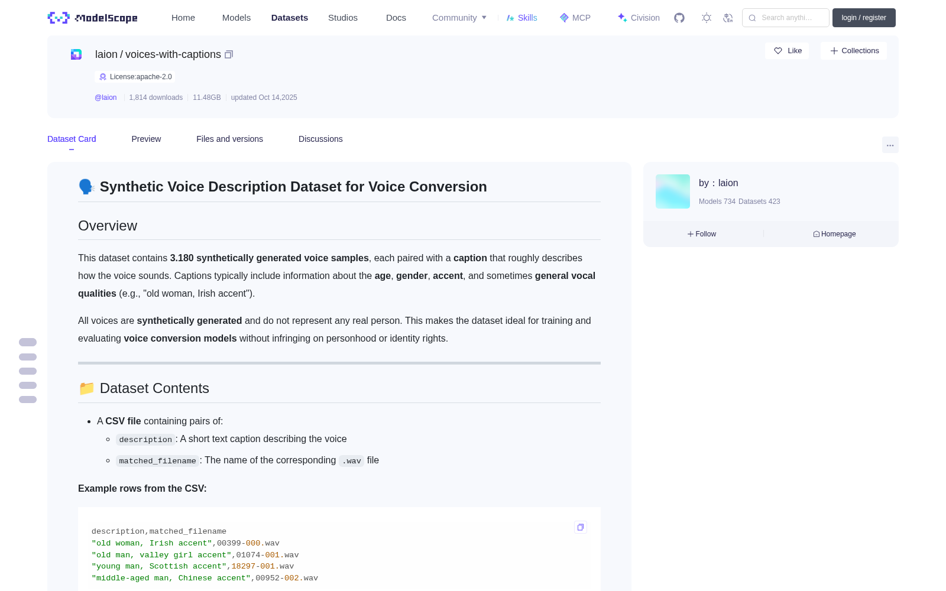Copy dataset name via copy icon

coord(229,54)
